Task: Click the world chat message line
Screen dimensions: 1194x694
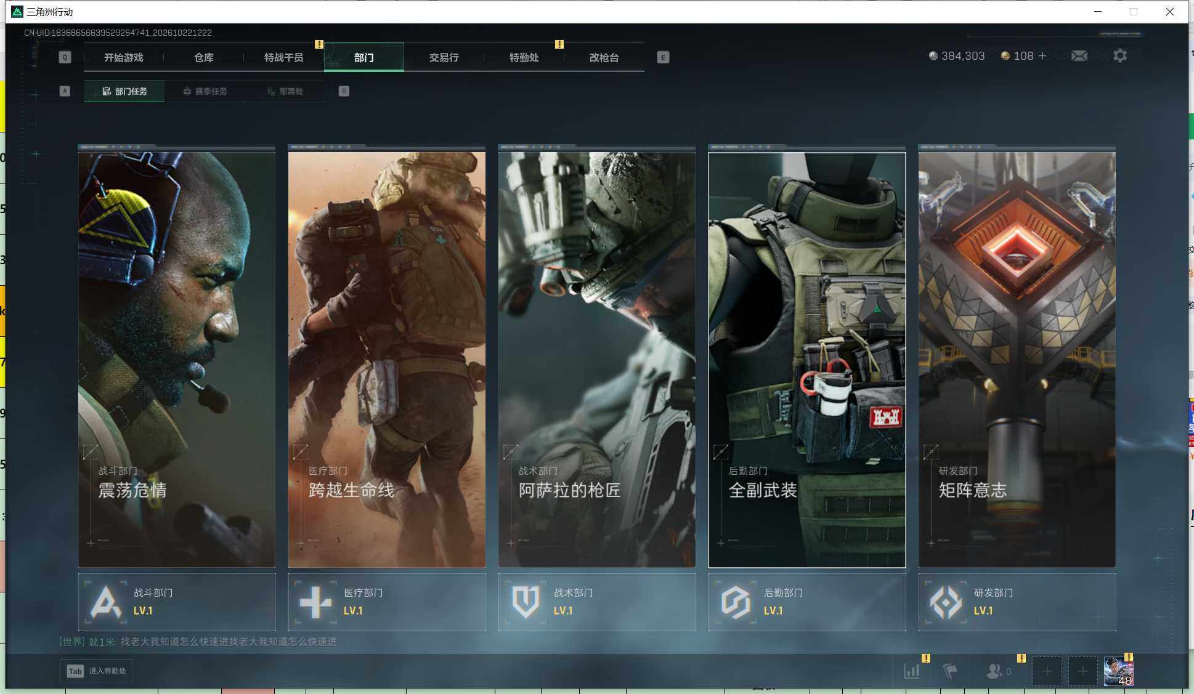Action: pos(198,642)
